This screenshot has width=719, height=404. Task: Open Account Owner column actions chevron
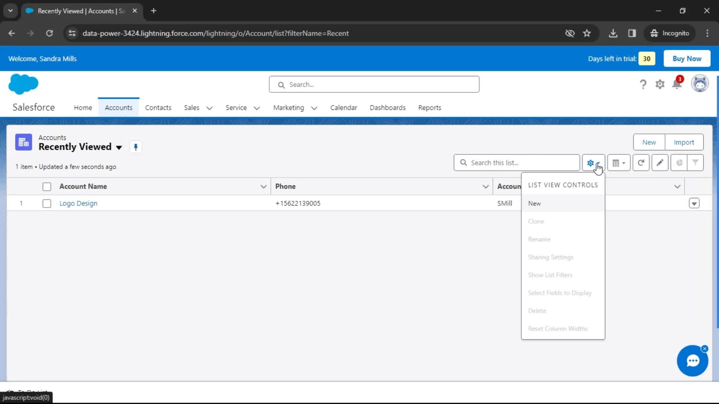tap(677, 187)
